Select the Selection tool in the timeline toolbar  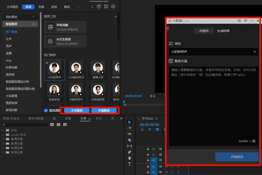click(x=129, y=122)
